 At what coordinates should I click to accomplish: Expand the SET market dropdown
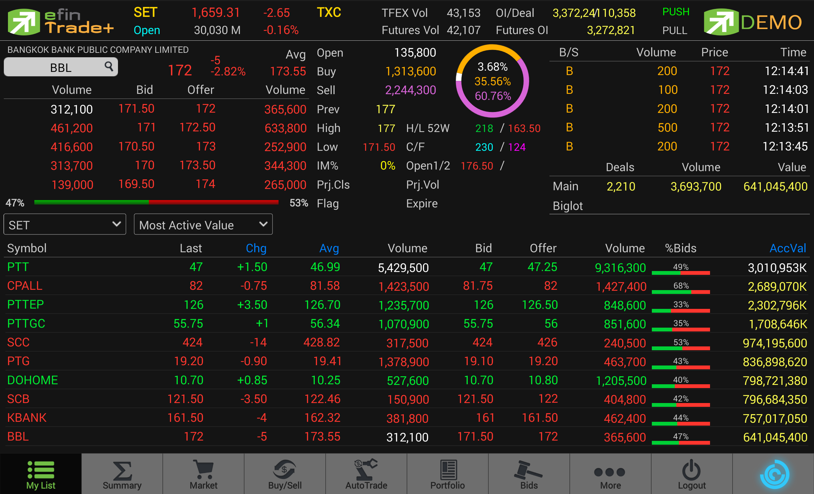click(x=65, y=224)
